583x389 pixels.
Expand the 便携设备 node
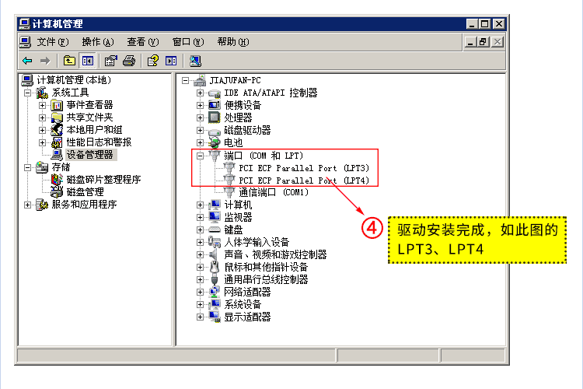click(x=200, y=105)
